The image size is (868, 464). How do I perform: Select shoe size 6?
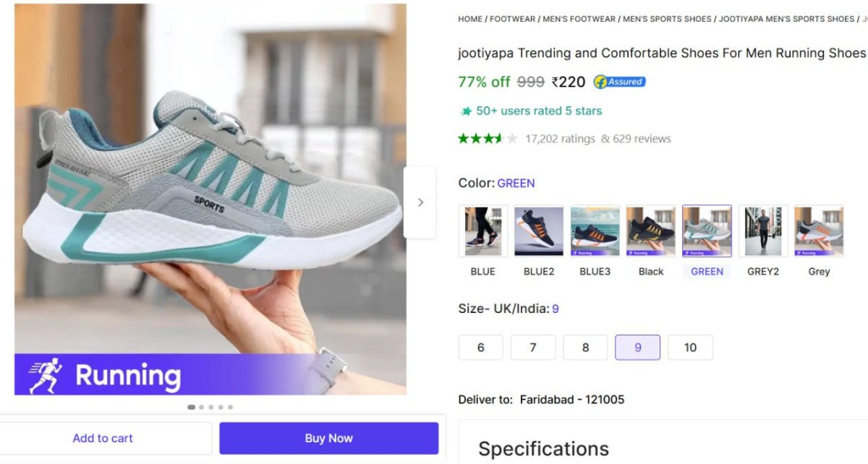(x=480, y=348)
